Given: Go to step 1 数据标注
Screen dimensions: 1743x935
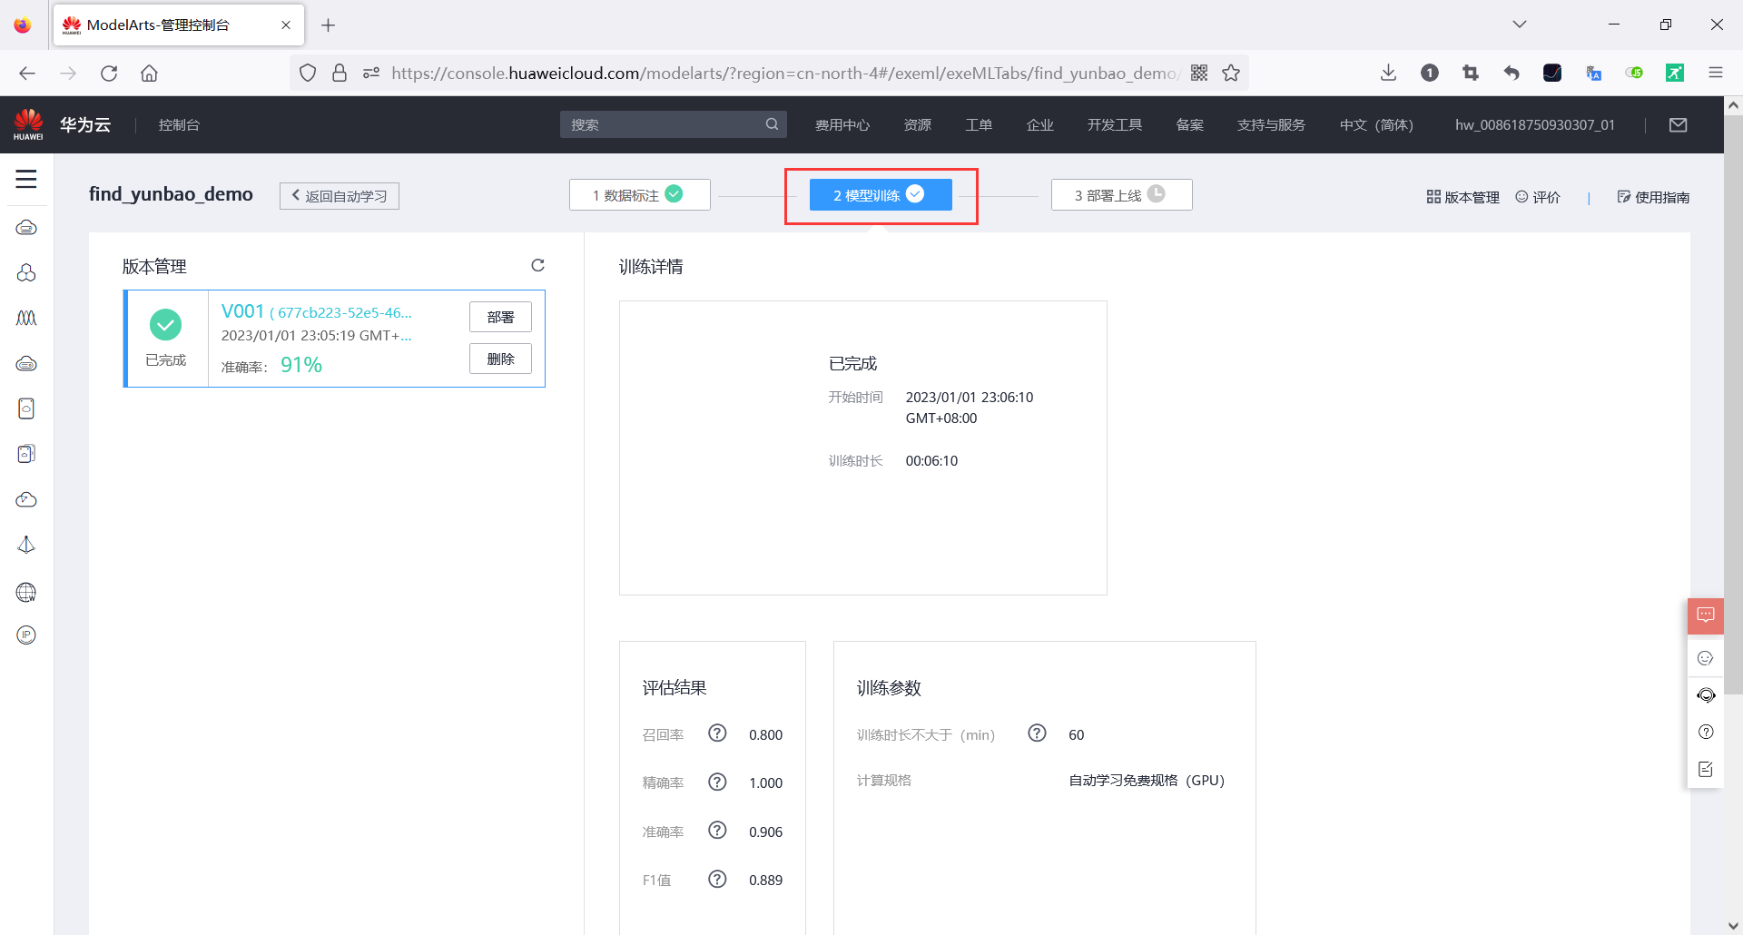Looking at the screenshot, I should click(x=639, y=194).
